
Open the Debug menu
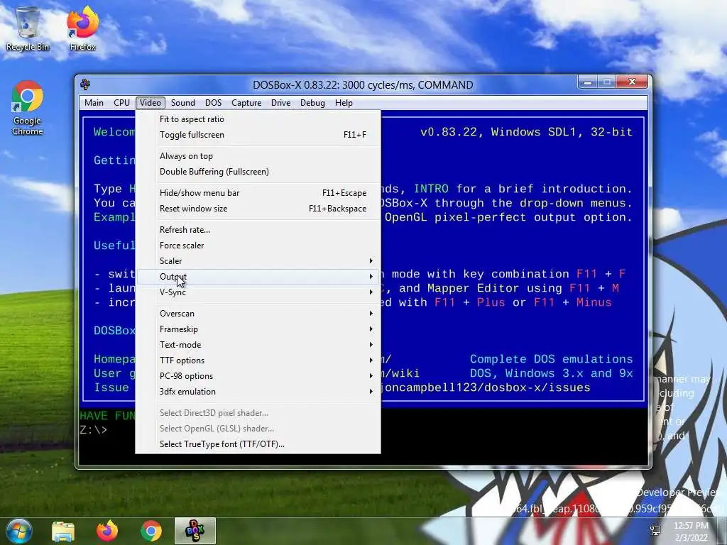(x=312, y=103)
